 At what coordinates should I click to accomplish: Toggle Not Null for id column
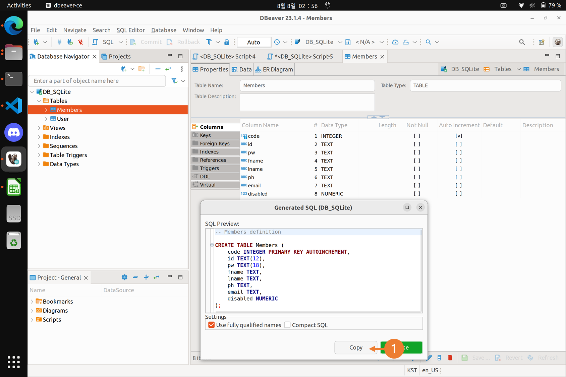pos(417,144)
